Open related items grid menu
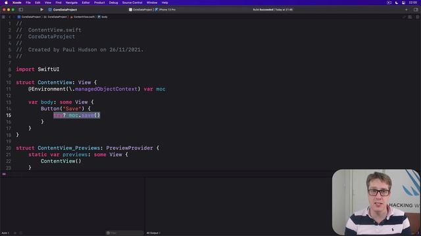This screenshot has width=421, height=236. click(x=3, y=17)
